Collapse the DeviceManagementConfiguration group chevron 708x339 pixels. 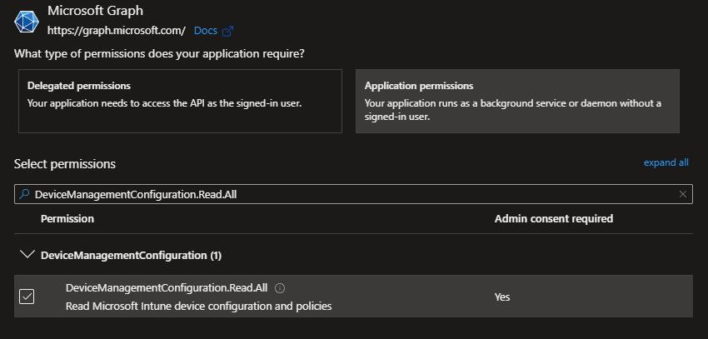click(26, 254)
